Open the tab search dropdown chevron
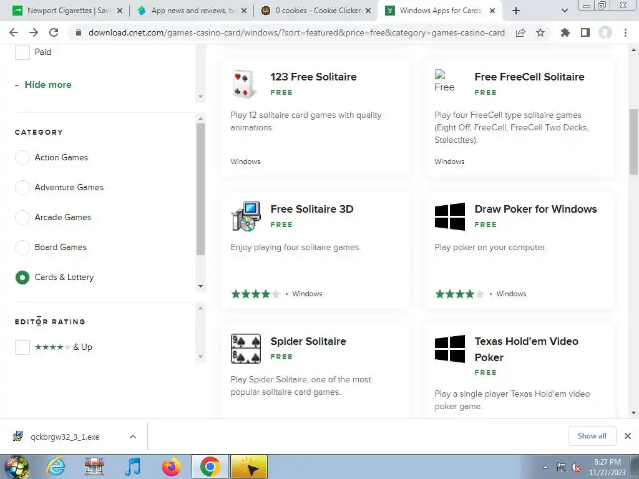Viewport: 639px width, 479px height. click(564, 11)
